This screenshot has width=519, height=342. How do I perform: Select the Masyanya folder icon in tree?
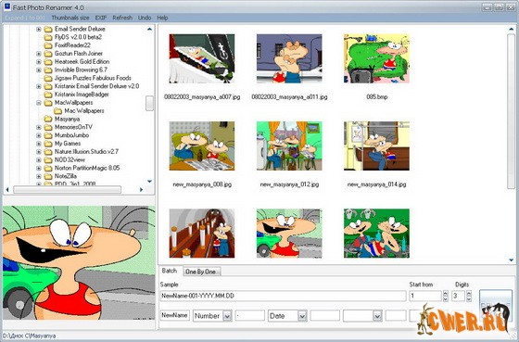(48, 119)
